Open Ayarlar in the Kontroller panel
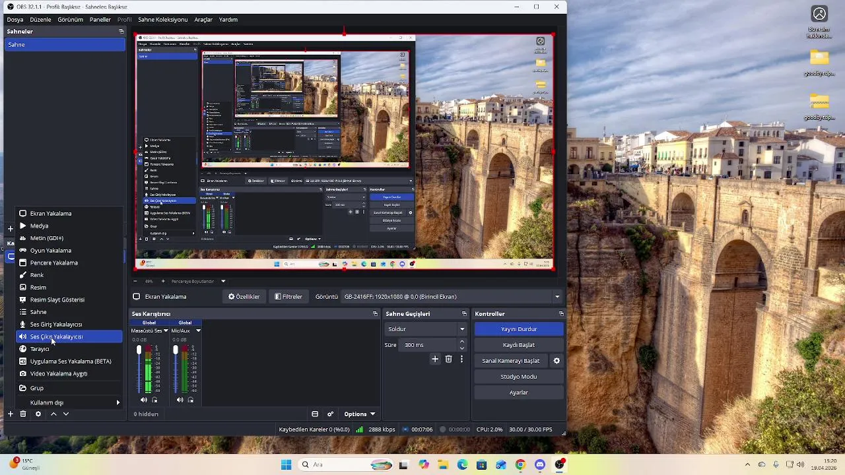 point(519,393)
